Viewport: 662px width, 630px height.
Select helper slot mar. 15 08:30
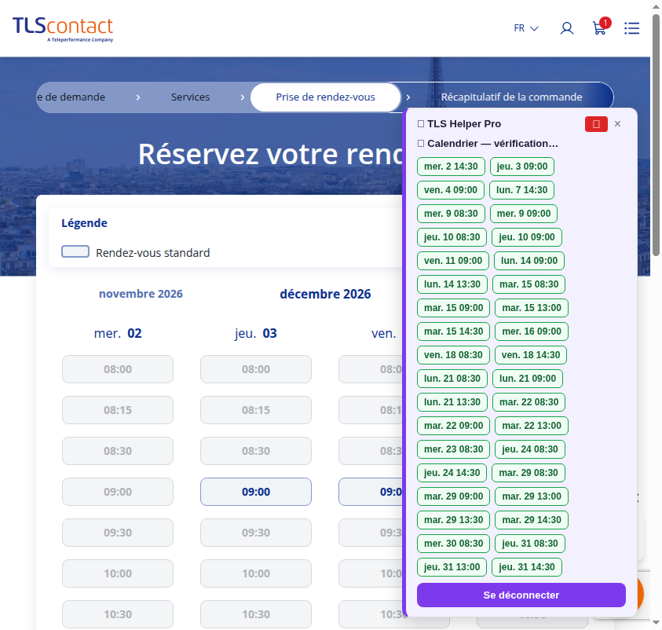(x=529, y=284)
